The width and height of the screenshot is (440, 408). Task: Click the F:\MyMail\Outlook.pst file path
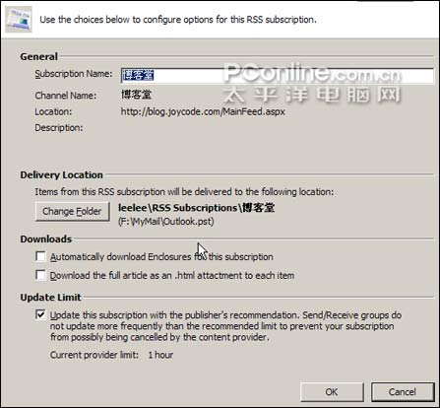(x=166, y=222)
